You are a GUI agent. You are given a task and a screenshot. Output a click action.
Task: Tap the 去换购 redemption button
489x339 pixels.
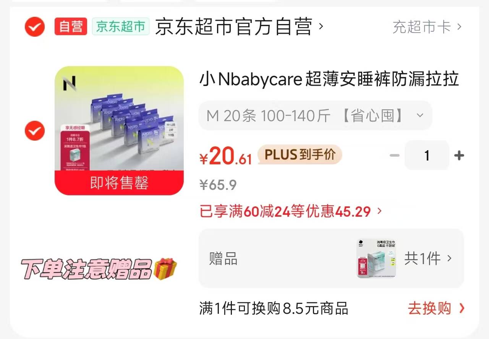point(436,308)
